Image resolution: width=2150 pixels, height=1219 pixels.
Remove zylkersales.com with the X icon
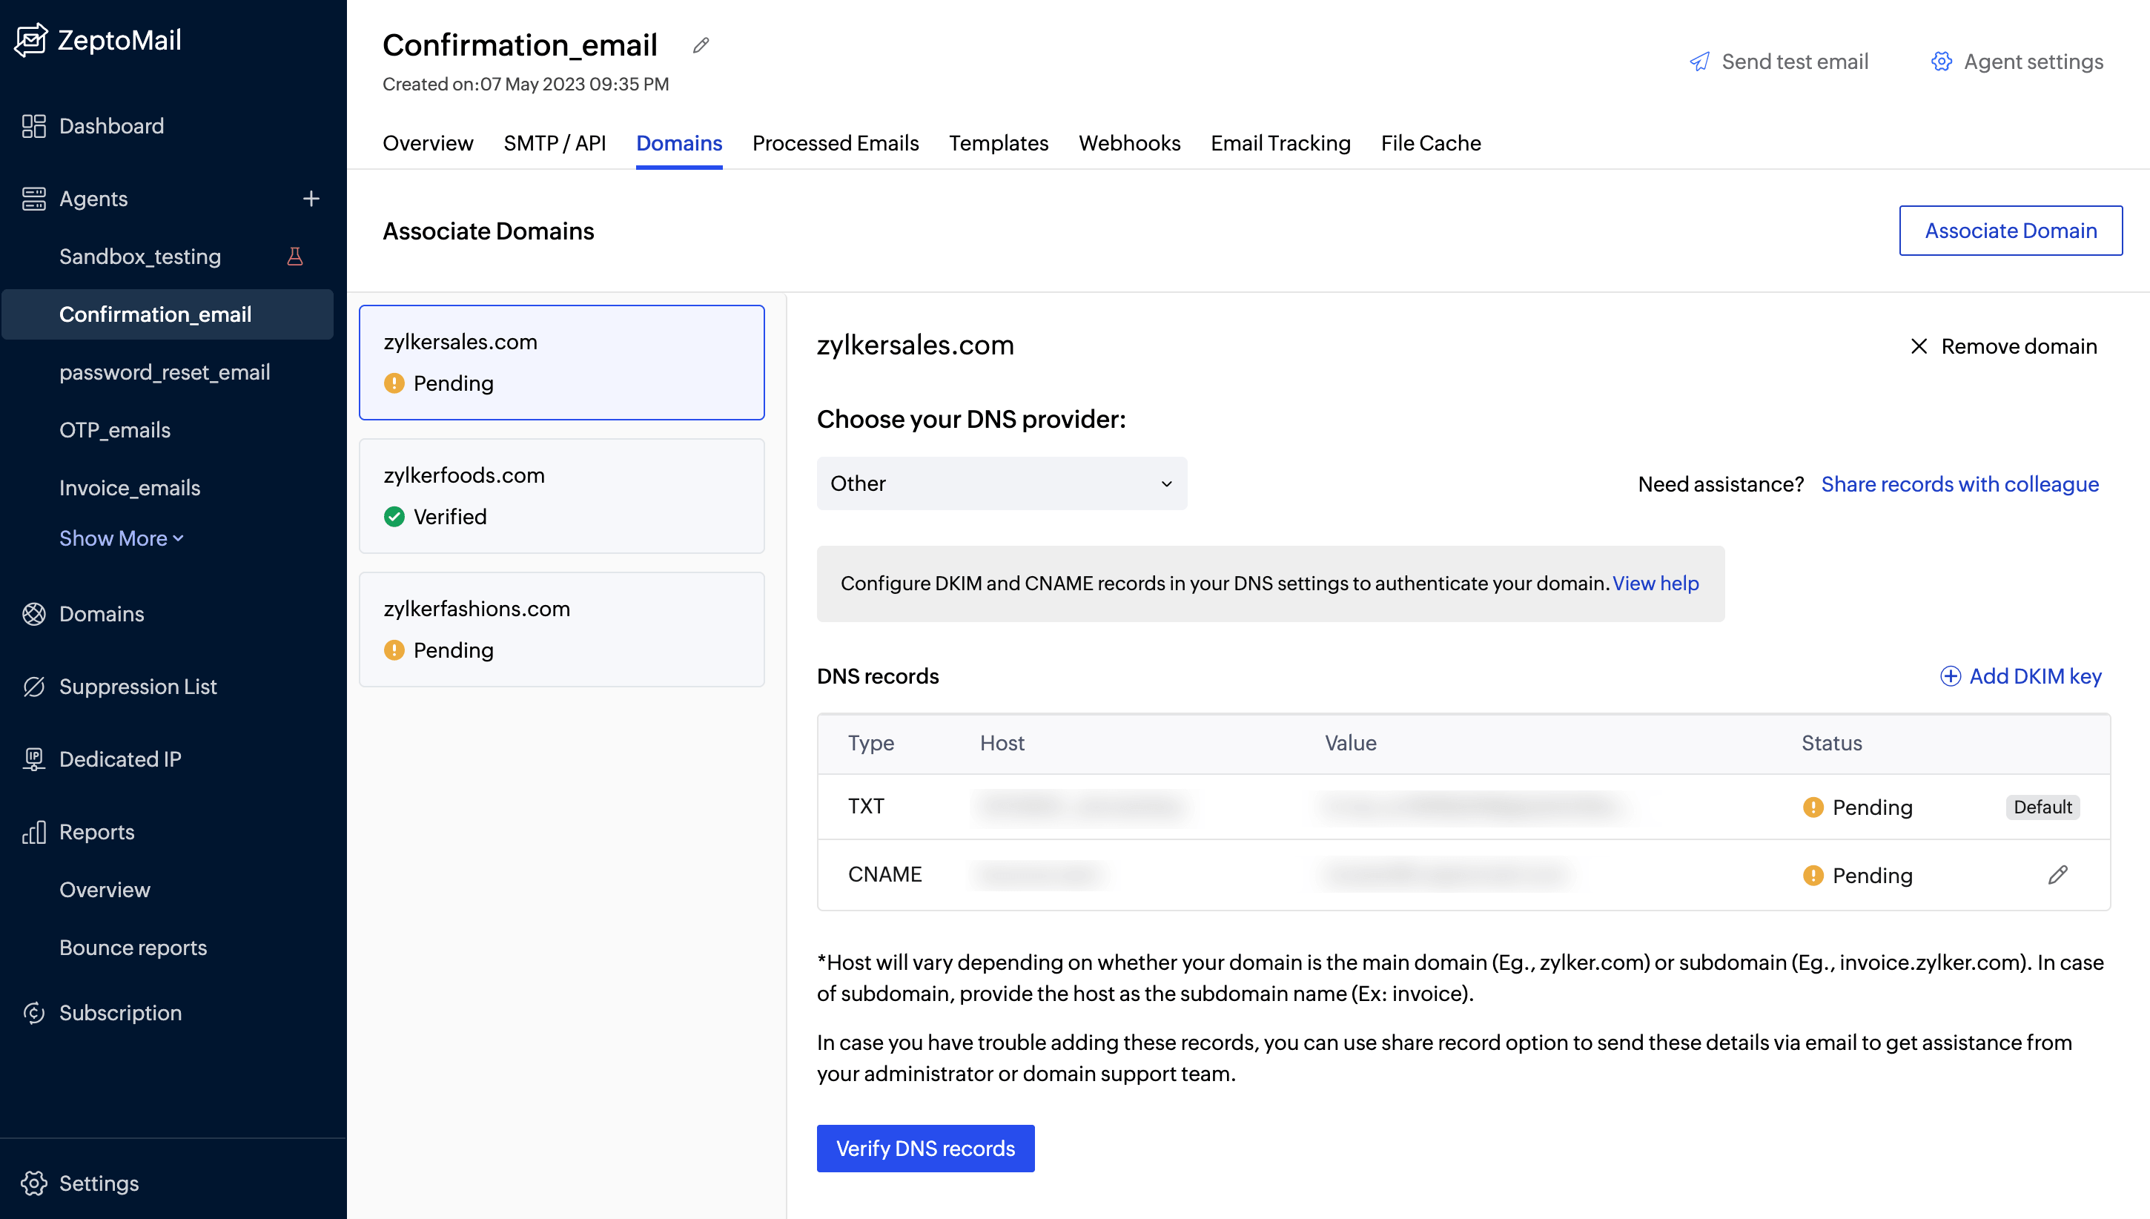click(x=1921, y=346)
